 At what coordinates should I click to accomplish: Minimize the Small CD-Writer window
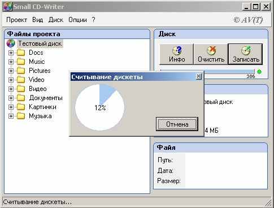(x=246, y=7)
